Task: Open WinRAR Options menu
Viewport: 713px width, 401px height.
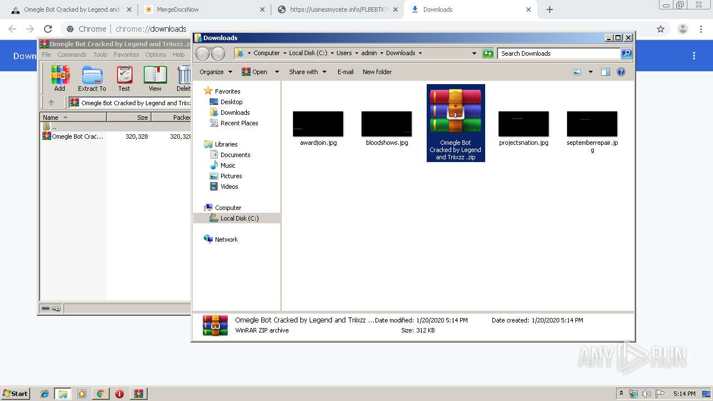Action: point(156,55)
